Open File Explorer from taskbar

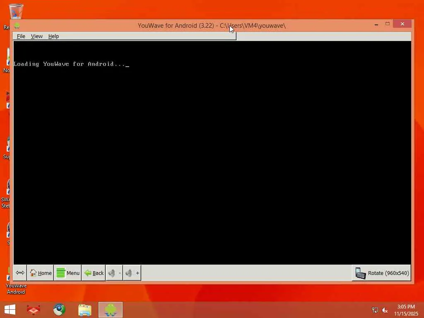[x=84, y=310]
